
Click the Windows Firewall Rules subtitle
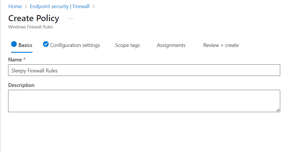(30, 27)
